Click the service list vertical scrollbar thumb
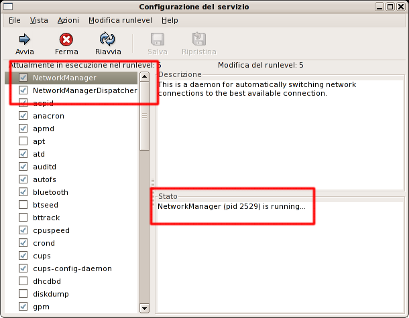Viewport: 409px width, 318px height. click(144, 127)
